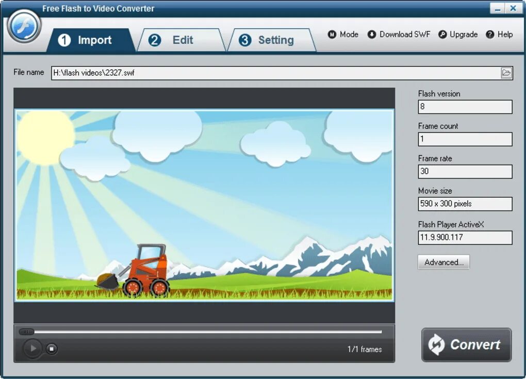Image resolution: width=526 pixels, height=379 pixels.
Task: Click the Flash logo application icon
Action: point(24,26)
